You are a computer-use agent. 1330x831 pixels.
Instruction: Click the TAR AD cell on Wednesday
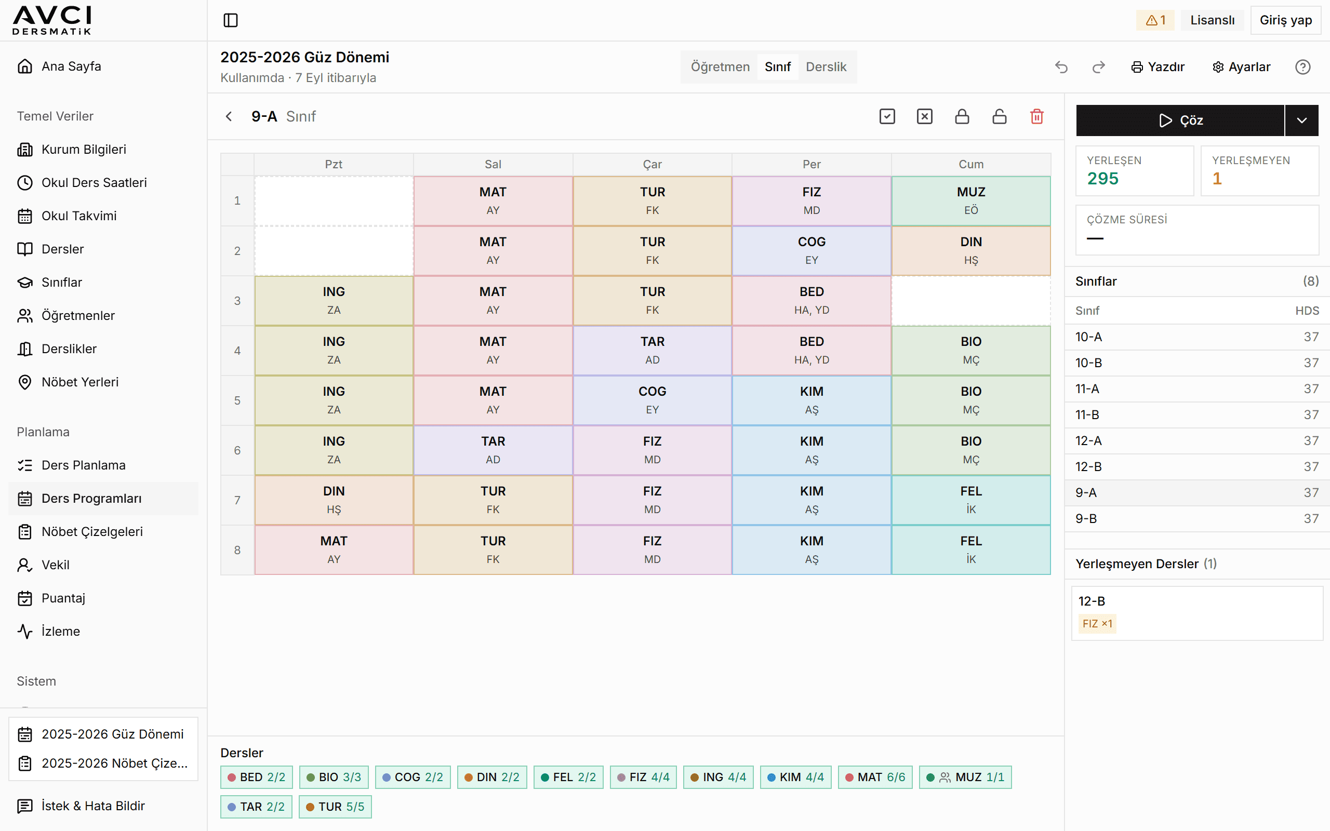pos(652,350)
